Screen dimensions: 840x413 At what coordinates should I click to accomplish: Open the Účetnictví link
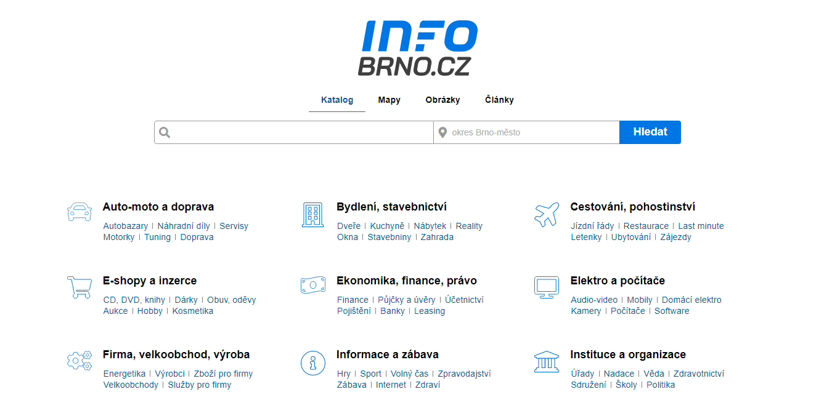click(465, 300)
